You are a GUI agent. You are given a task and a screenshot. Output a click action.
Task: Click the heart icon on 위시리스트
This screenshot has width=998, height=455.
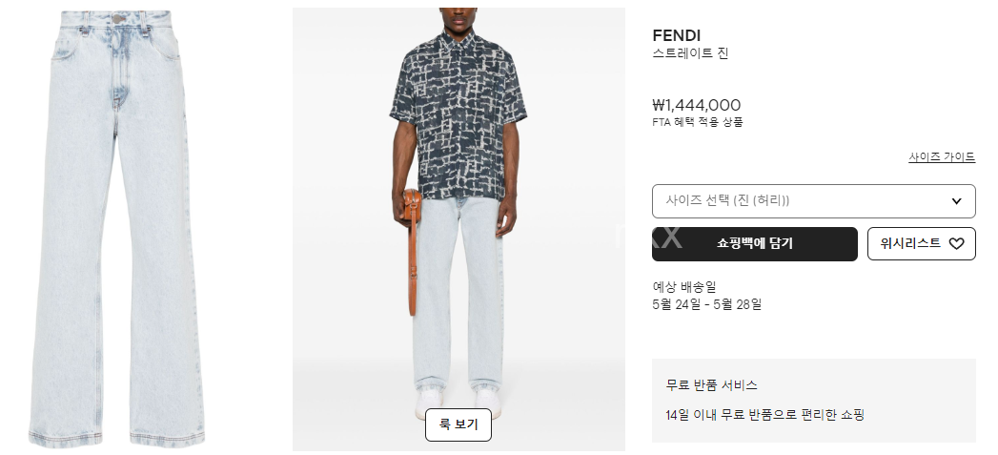(x=957, y=243)
